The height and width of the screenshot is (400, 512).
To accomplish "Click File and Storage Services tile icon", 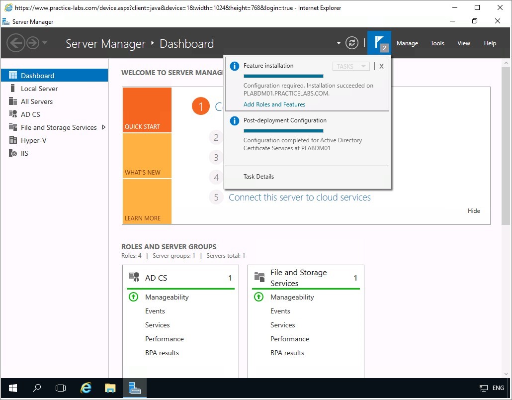I will click(x=259, y=277).
